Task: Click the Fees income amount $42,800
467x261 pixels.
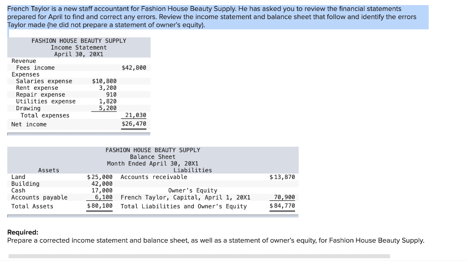Action: click(134, 67)
